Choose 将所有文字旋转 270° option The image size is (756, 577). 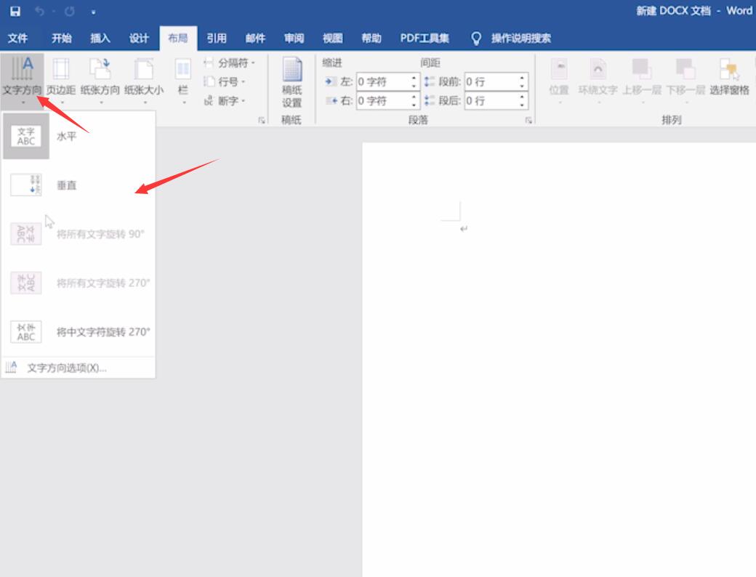79,283
